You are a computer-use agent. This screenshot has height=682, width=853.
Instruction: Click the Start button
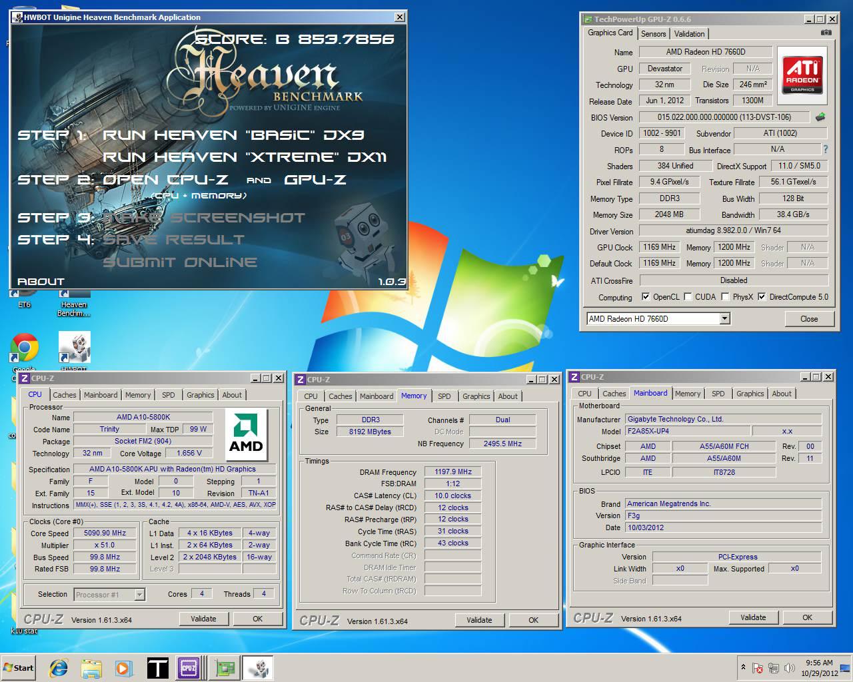(x=18, y=668)
